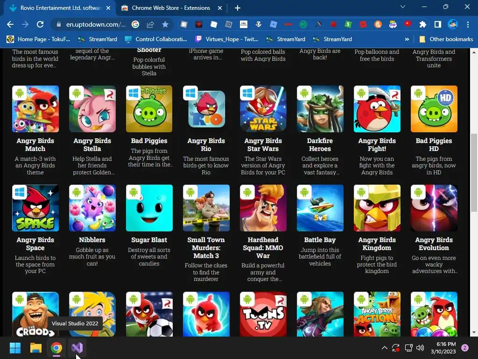Image resolution: width=478 pixels, height=359 pixels.
Task: Click the green dollar sign extension icon
Action: click(x=348, y=24)
